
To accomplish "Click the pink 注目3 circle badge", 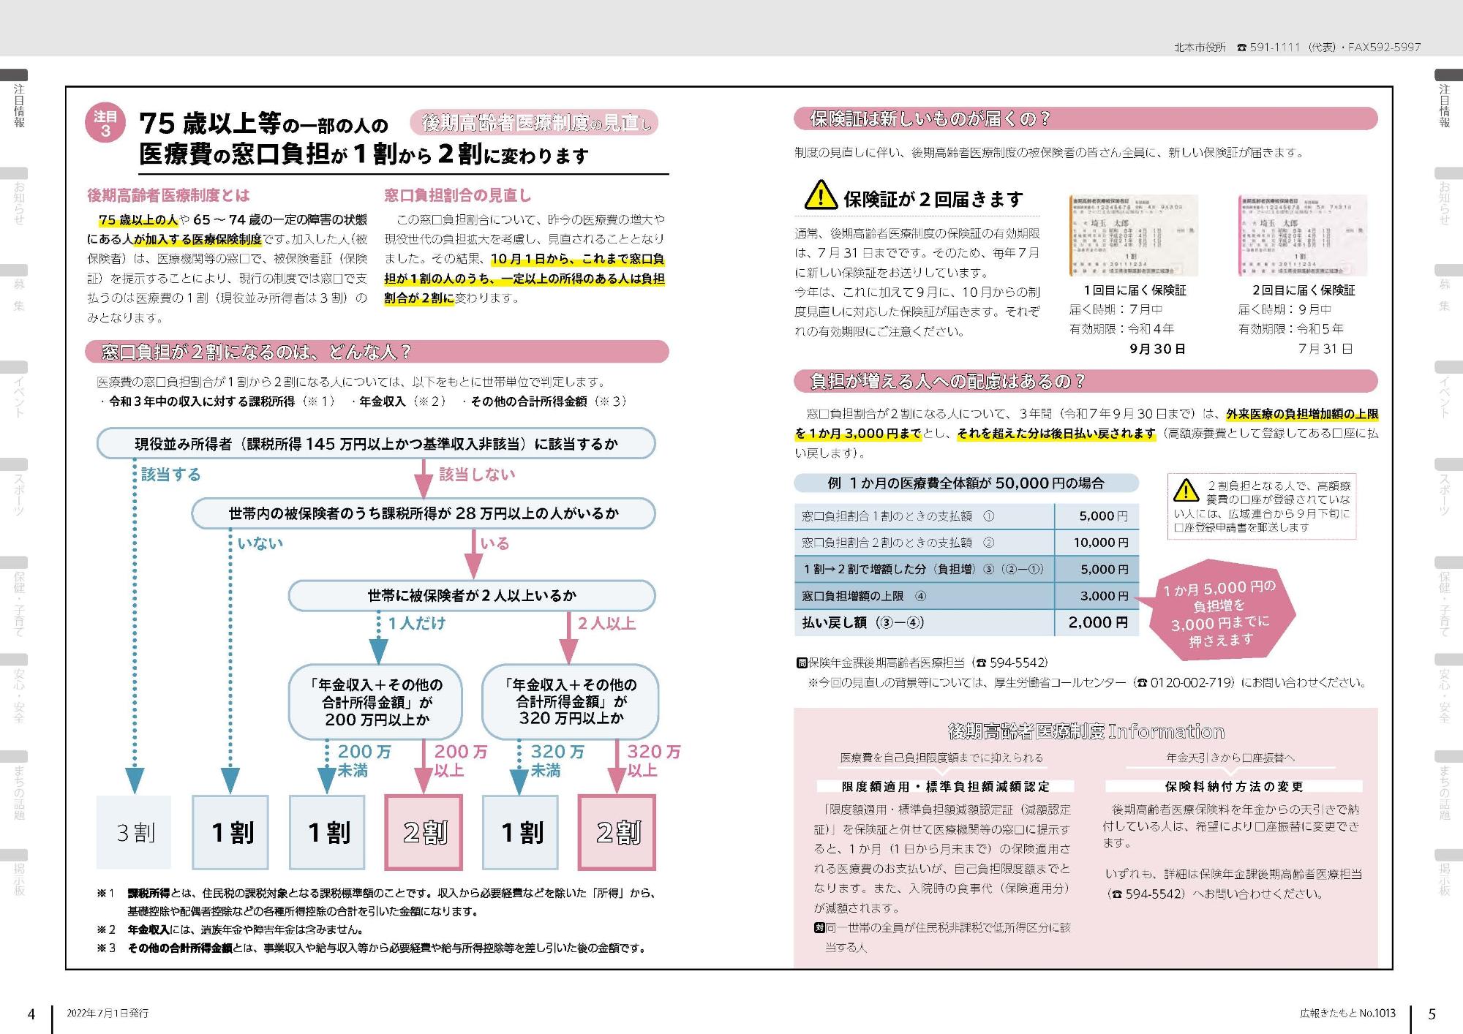I will tap(105, 124).
